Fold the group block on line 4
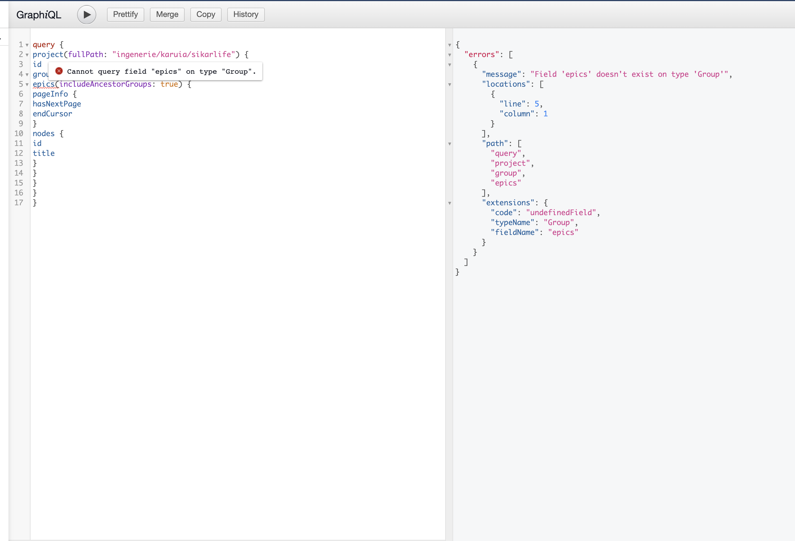 point(27,75)
